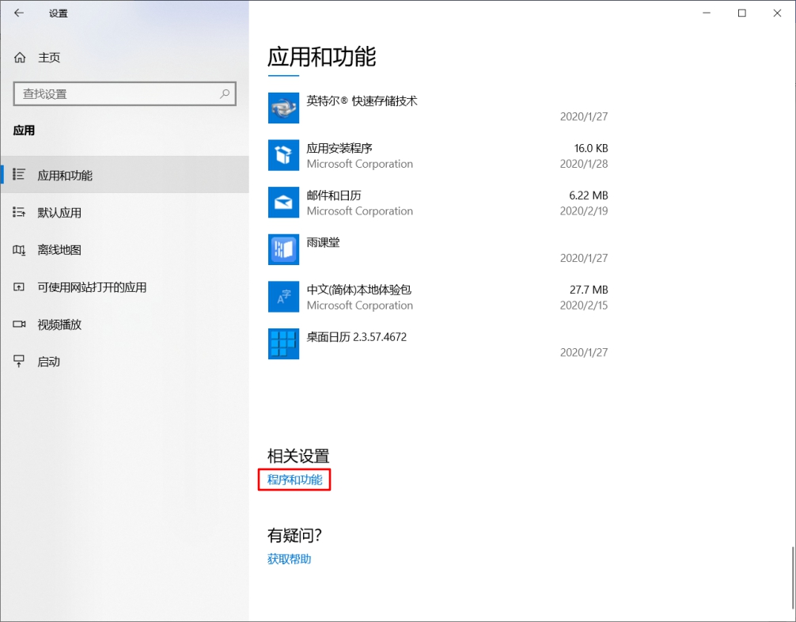Open 默认应用 settings
Viewport: 796px width, 622px height.
(124, 212)
